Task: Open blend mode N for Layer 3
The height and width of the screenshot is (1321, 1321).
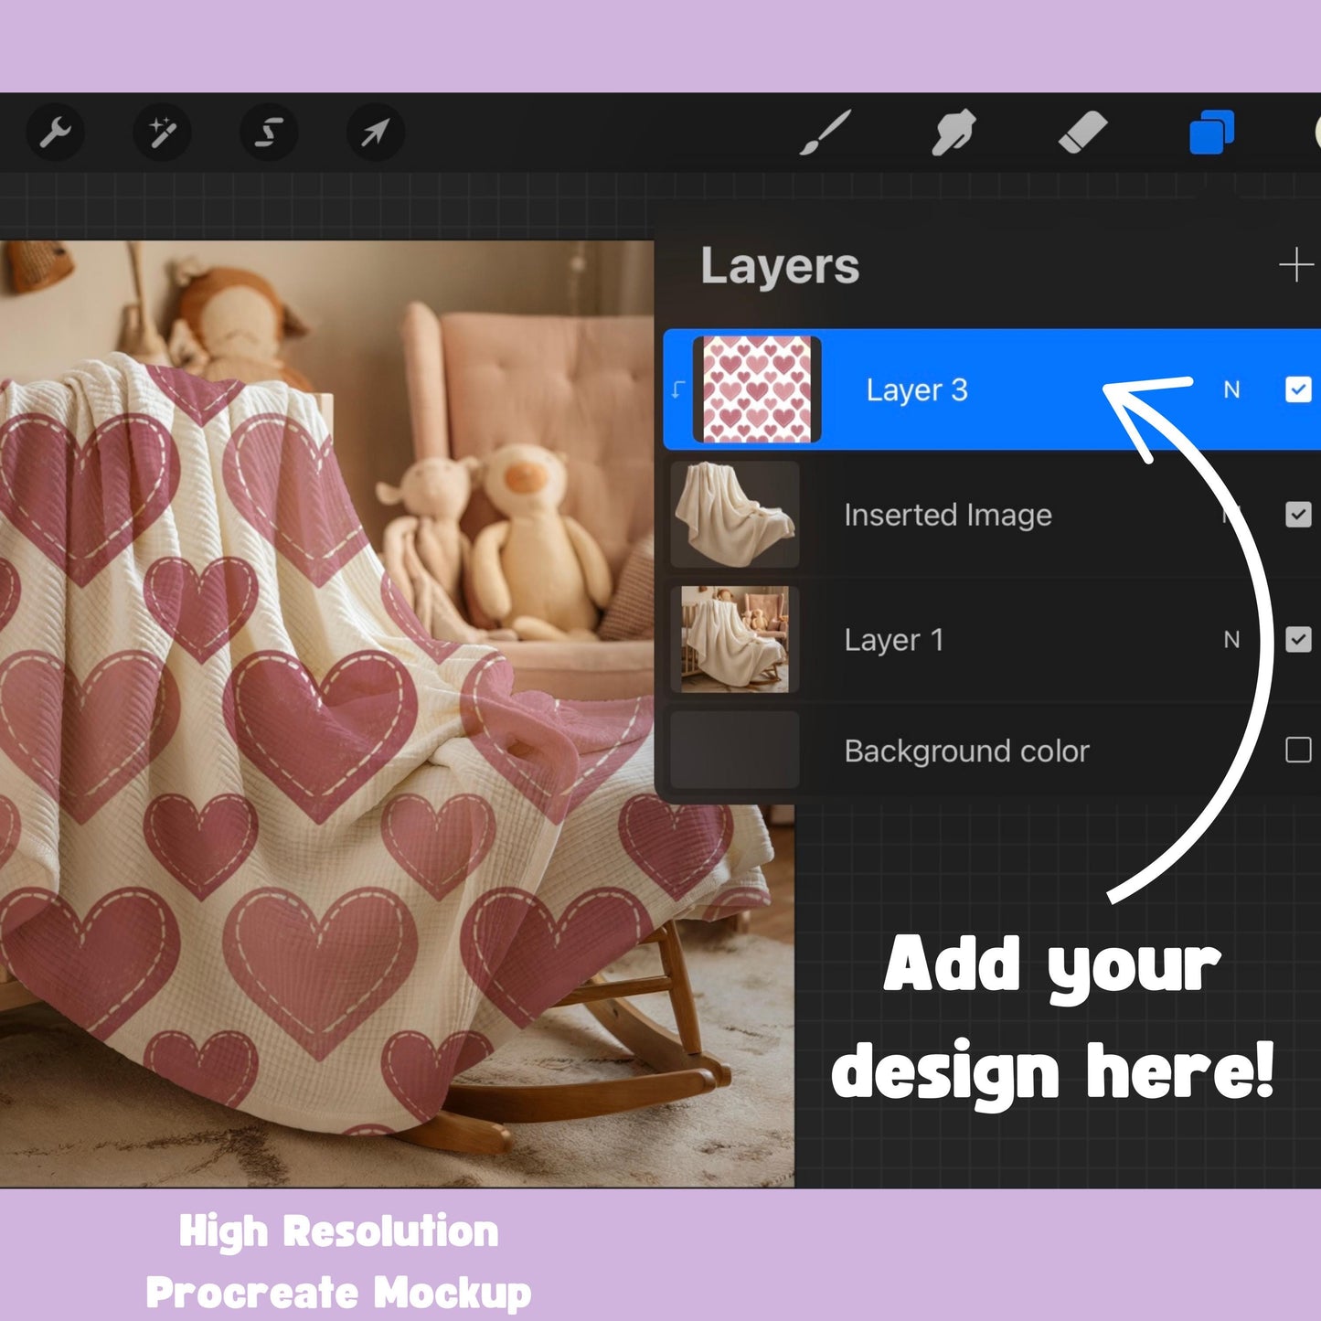Action: point(1231,390)
